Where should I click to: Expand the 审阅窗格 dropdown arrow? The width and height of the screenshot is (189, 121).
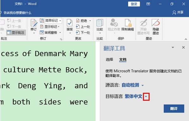[x=60, y=32]
